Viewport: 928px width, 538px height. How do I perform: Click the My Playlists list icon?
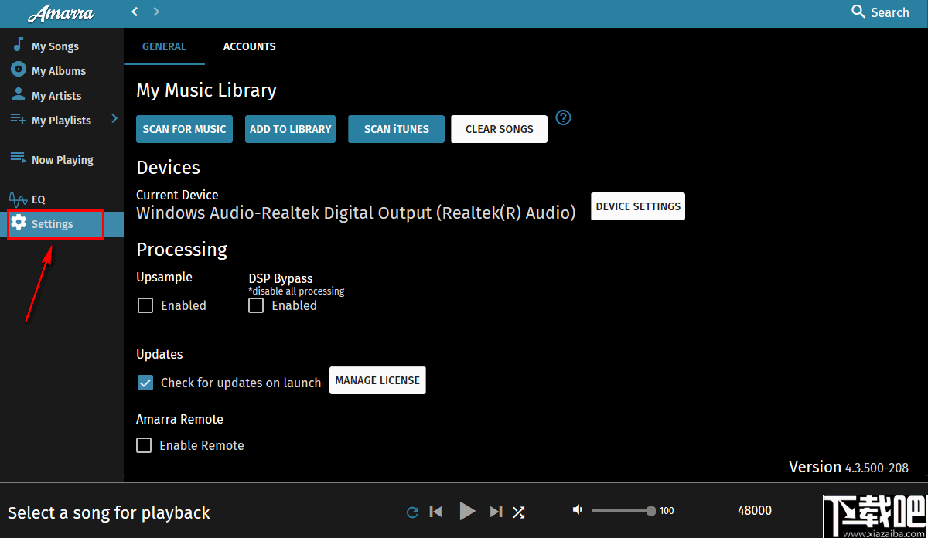click(x=19, y=119)
